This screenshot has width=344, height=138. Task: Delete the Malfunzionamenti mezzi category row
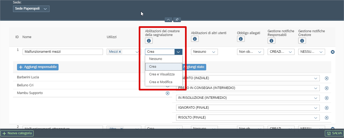[x=333, y=52]
